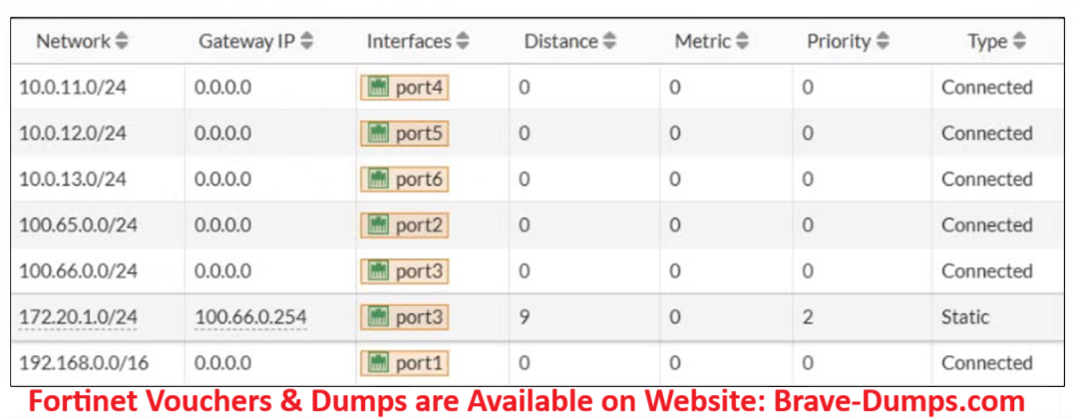Sort by Distance column arrows
The width and height of the screenshot is (1073, 419).
(609, 42)
